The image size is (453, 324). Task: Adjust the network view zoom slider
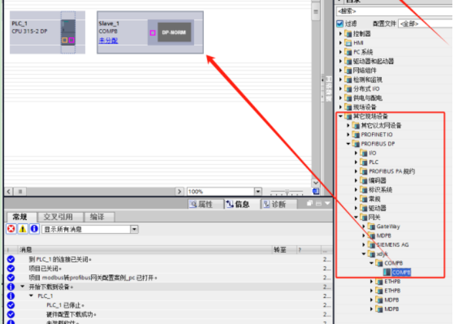[x=287, y=191]
